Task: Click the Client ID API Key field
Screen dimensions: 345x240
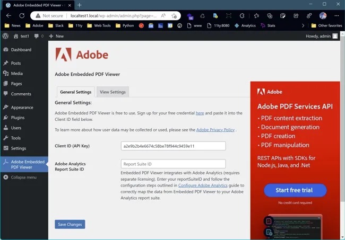Action: (173, 146)
